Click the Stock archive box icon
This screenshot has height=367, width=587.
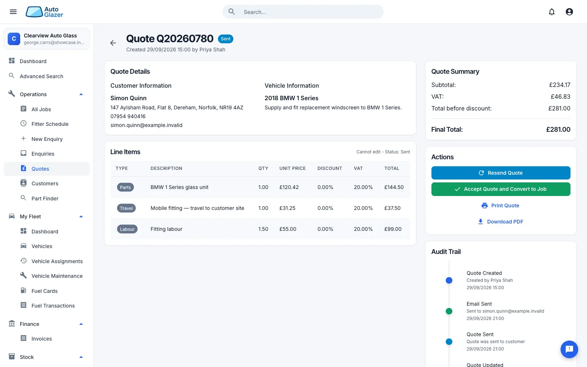tap(12, 356)
